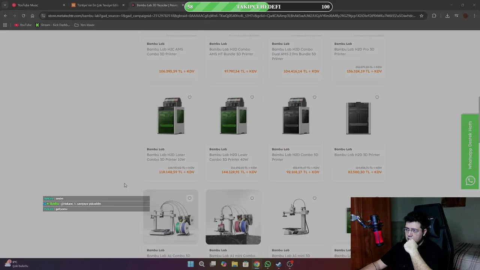Open the Chrome profile avatar
The height and width of the screenshot is (270, 480).
tap(465, 16)
